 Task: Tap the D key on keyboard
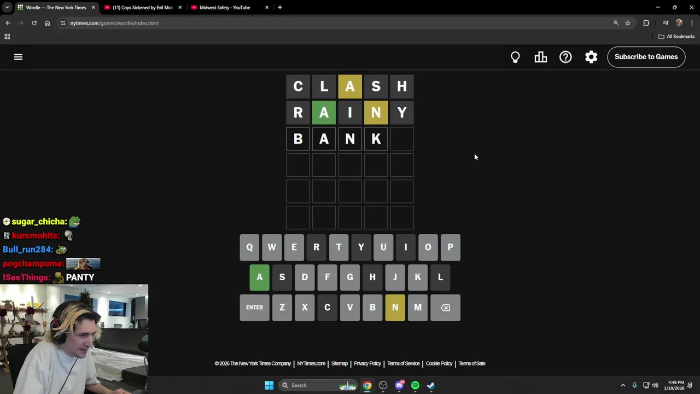[305, 277]
